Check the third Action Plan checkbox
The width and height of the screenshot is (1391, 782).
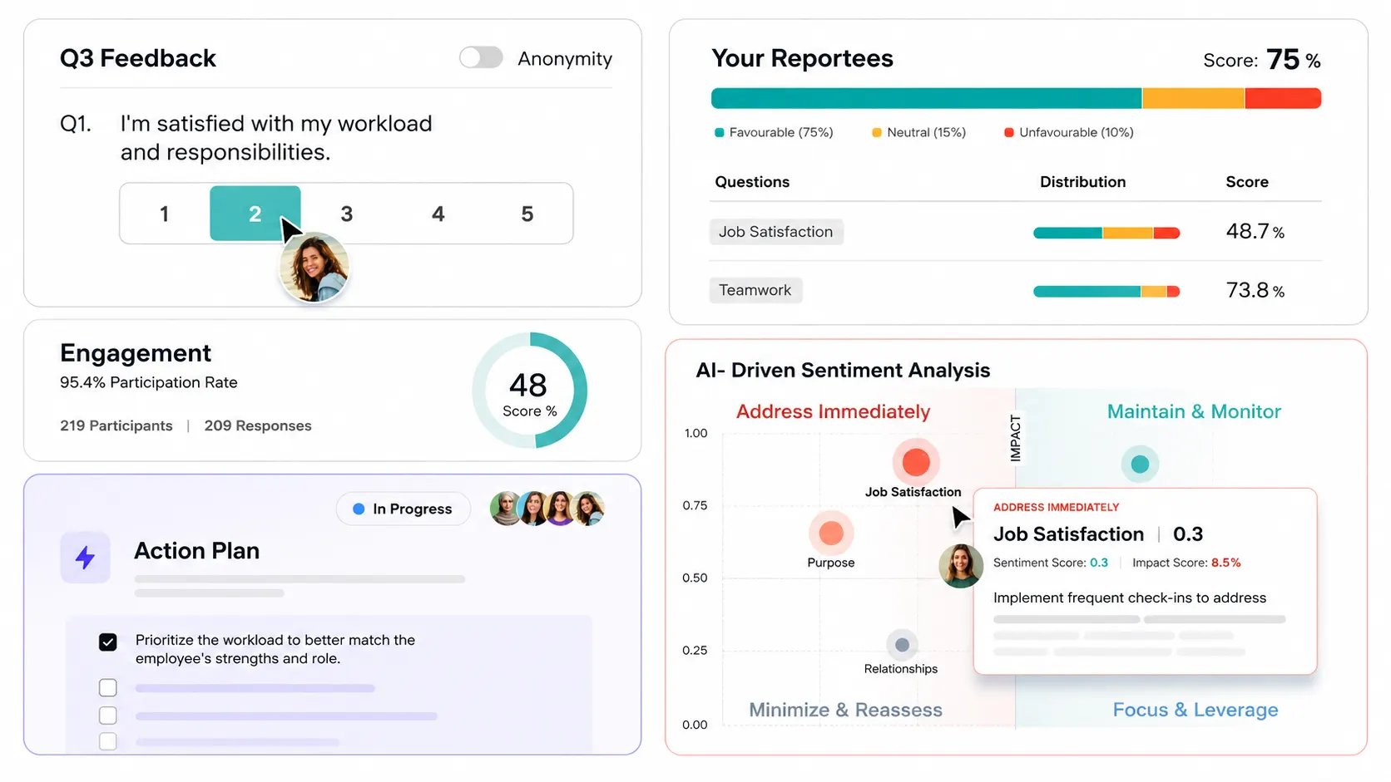coord(108,716)
